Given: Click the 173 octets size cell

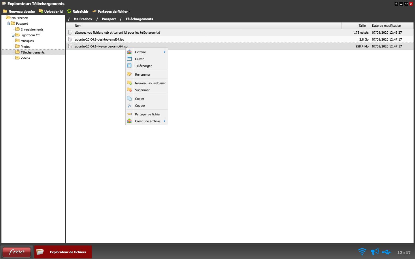Looking at the screenshot, I should click(361, 33).
